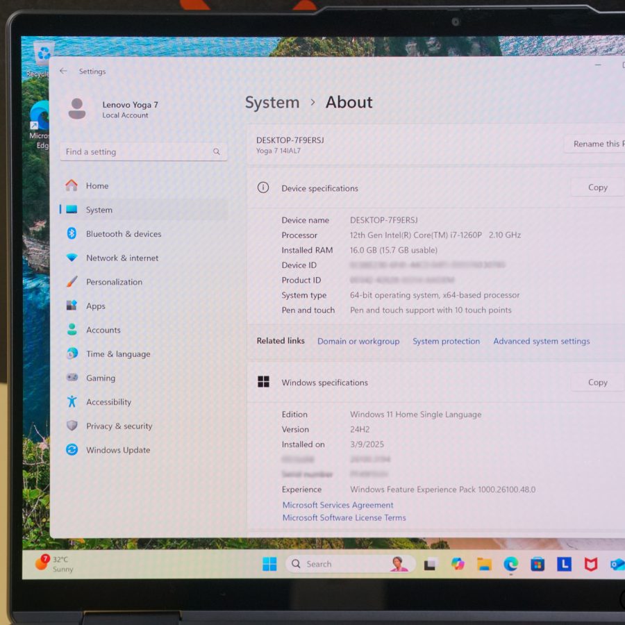Open Microsoft Store from the taskbar
This screenshot has width=625, height=625.
tap(537, 565)
